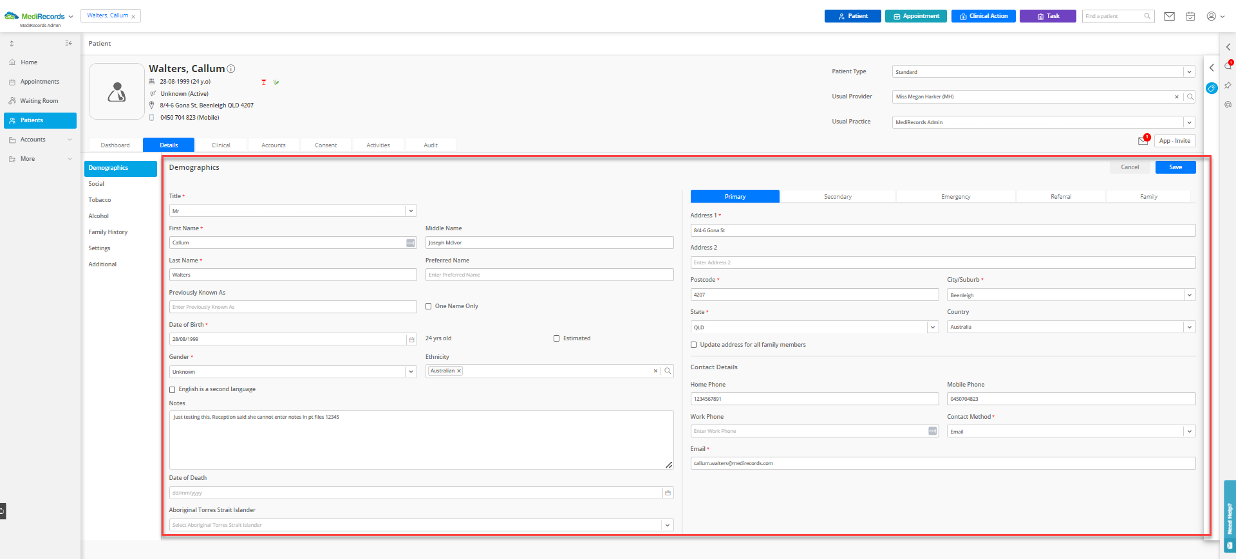Click the green plant alert icon
1236x559 pixels.
tap(276, 82)
